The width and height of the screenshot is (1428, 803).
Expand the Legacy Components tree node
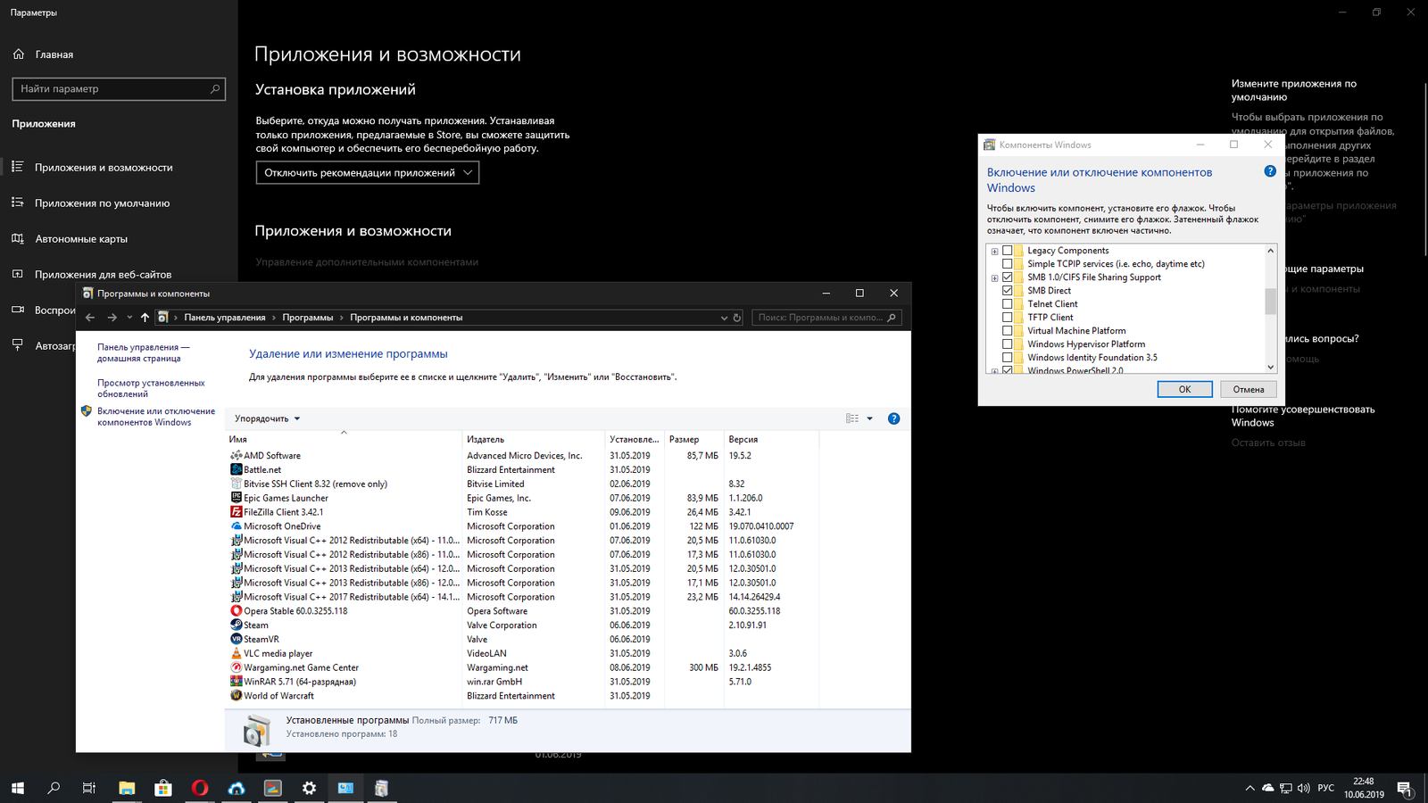995,252
